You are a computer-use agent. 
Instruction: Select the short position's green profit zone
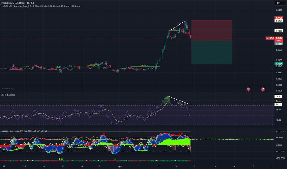point(212,53)
